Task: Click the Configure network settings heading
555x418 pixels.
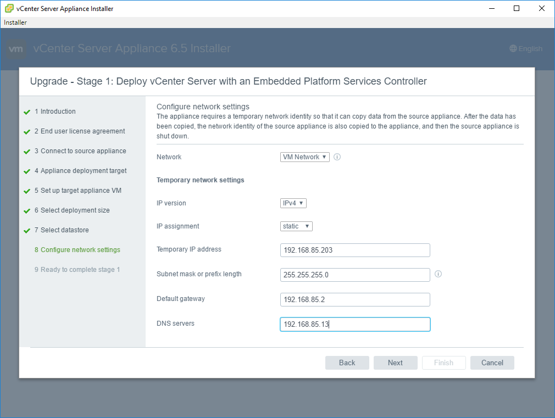Action: pos(203,107)
